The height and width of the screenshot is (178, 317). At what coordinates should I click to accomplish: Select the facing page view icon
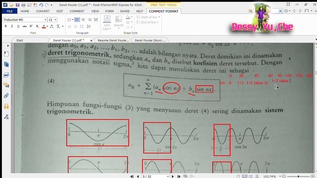click(x=251, y=177)
